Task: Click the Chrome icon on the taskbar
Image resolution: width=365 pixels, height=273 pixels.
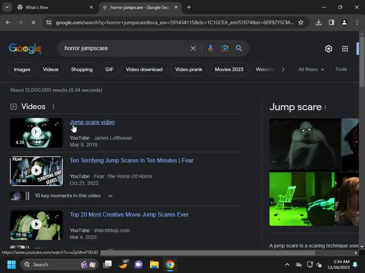Action: (x=170, y=264)
